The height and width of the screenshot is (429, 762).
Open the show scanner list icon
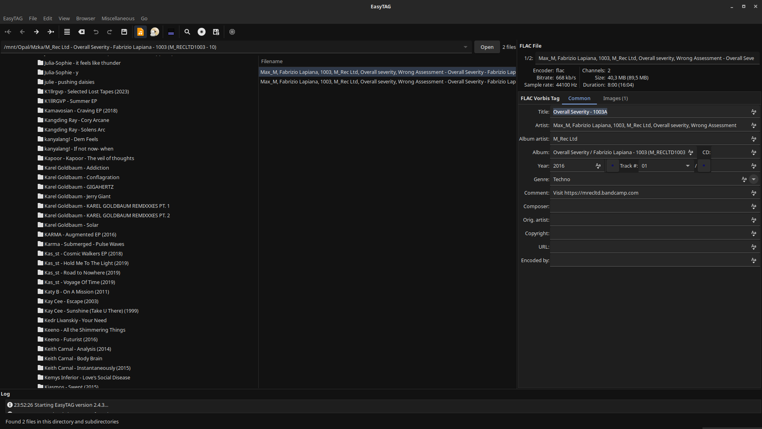[67, 32]
